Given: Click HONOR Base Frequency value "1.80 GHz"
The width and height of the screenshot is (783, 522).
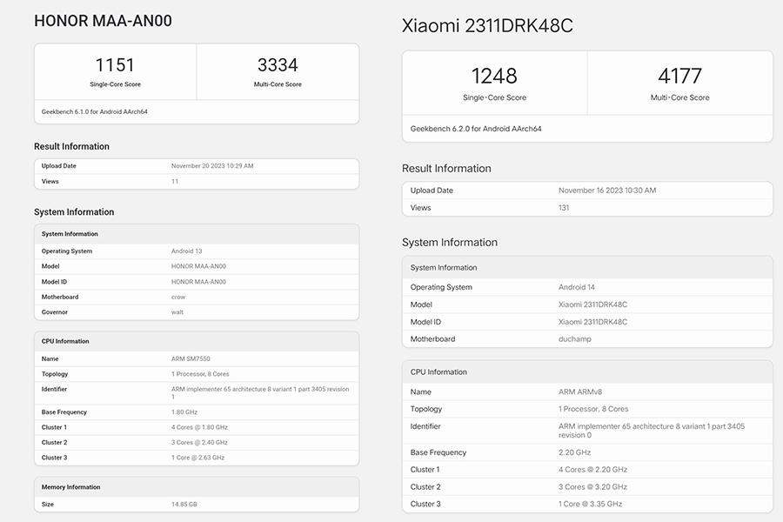Looking at the screenshot, I should point(184,412).
